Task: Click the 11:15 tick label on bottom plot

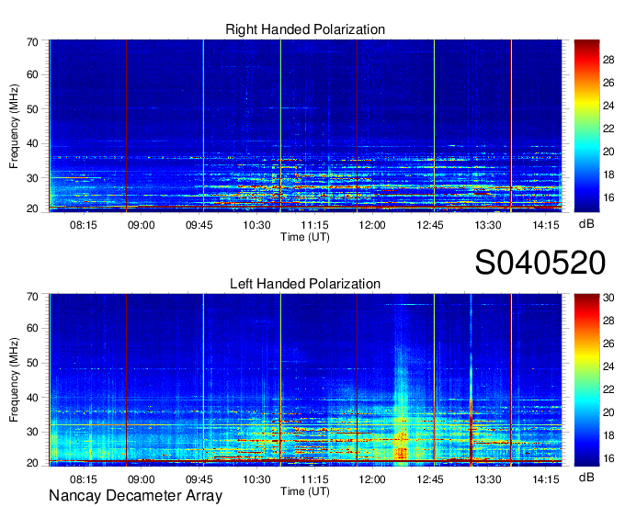Action: (314, 479)
